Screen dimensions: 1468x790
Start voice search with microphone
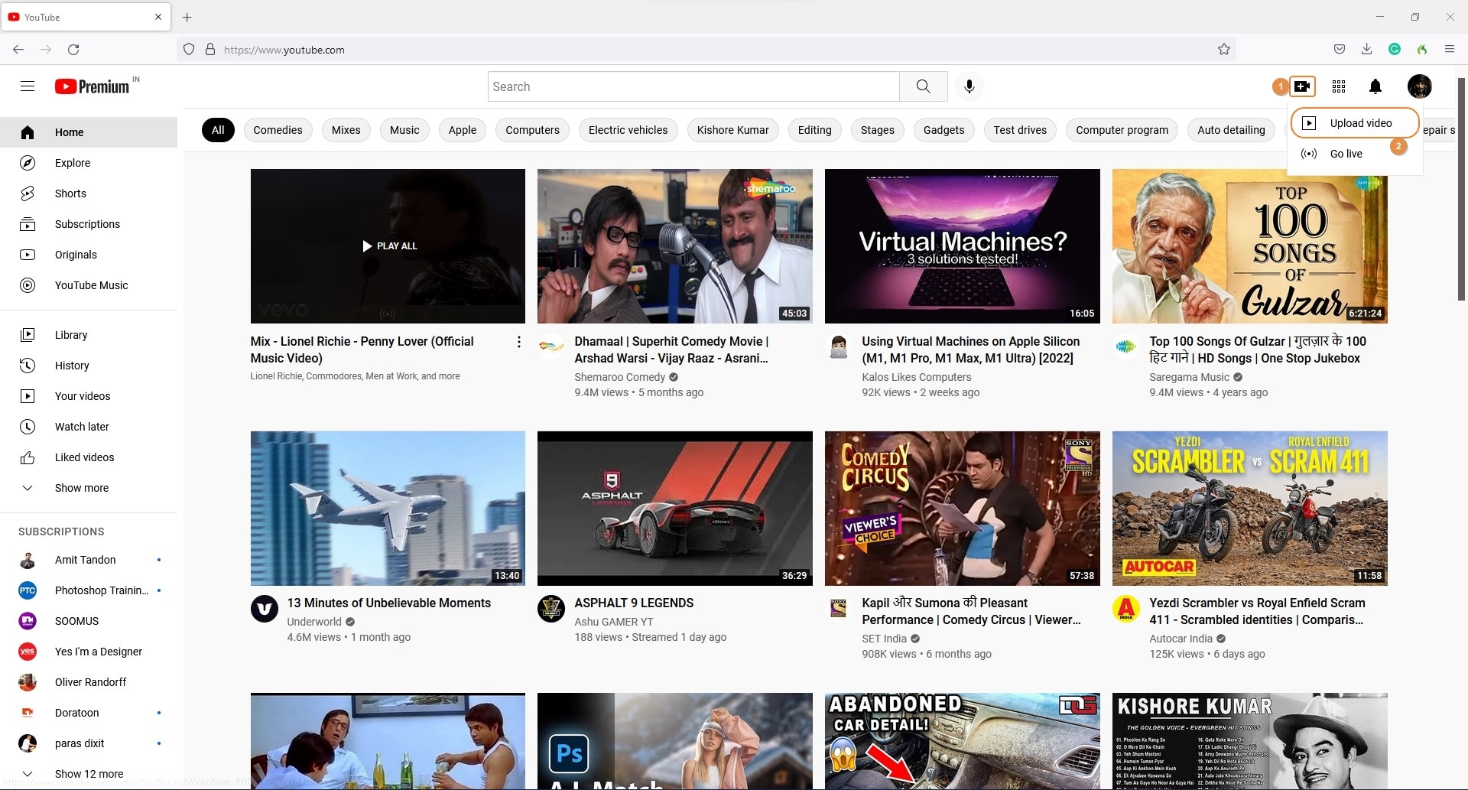point(969,86)
